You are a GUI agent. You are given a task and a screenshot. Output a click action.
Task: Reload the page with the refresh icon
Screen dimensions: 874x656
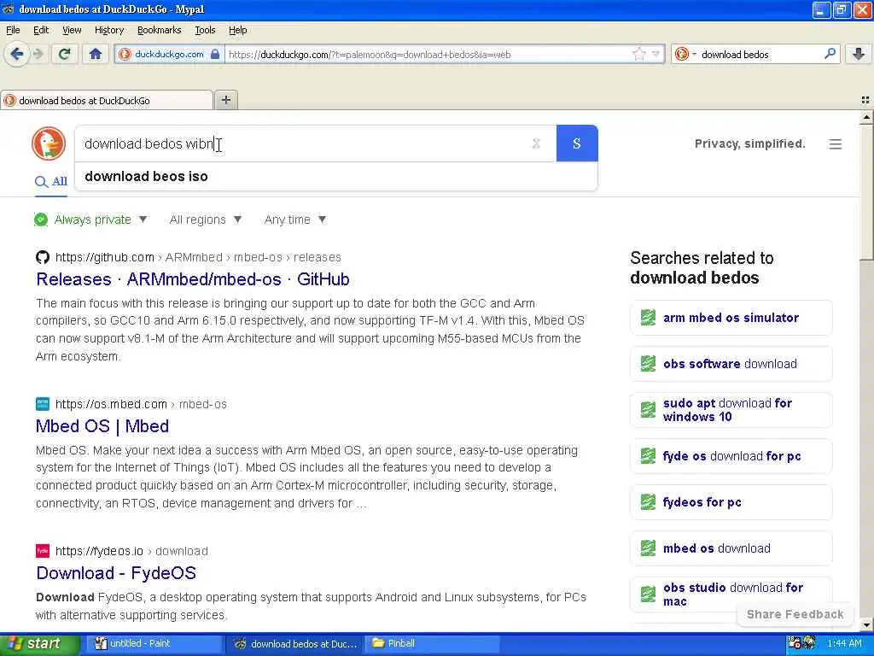pos(64,54)
